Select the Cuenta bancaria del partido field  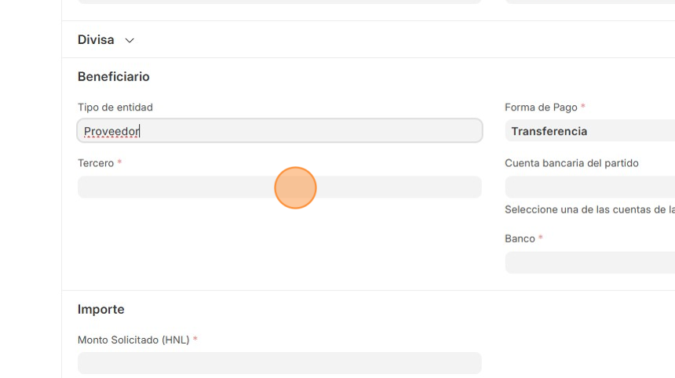pyautogui.click(x=589, y=187)
